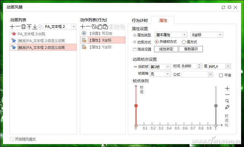Viewport: 244px width, 147px height.
Task: Select 【设置】可见性 action row
Action: [x=103, y=33]
